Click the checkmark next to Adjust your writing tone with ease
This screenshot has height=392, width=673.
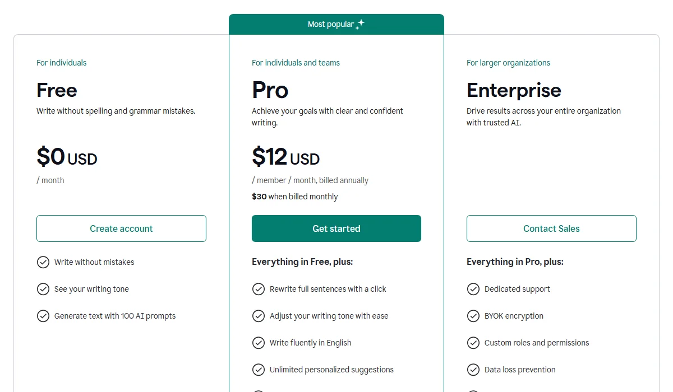259,316
